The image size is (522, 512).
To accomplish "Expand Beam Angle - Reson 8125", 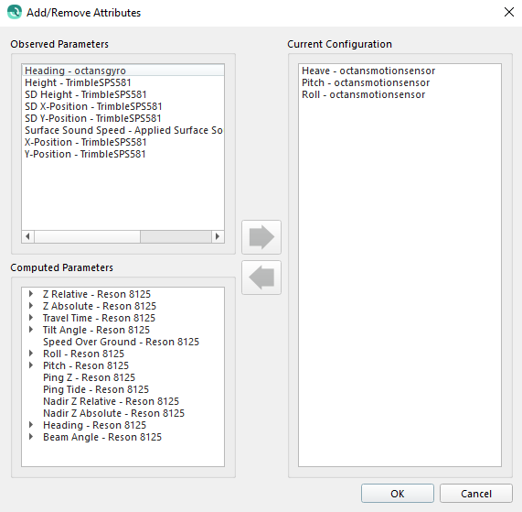I will point(31,437).
